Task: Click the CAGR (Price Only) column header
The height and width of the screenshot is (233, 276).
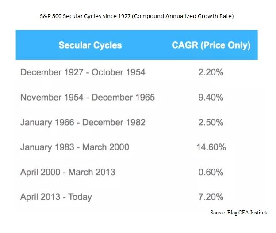Action: coord(211,45)
